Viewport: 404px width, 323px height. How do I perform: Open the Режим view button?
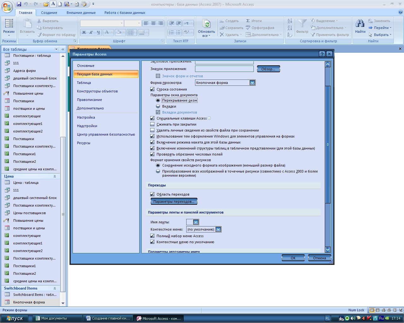click(x=9, y=27)
